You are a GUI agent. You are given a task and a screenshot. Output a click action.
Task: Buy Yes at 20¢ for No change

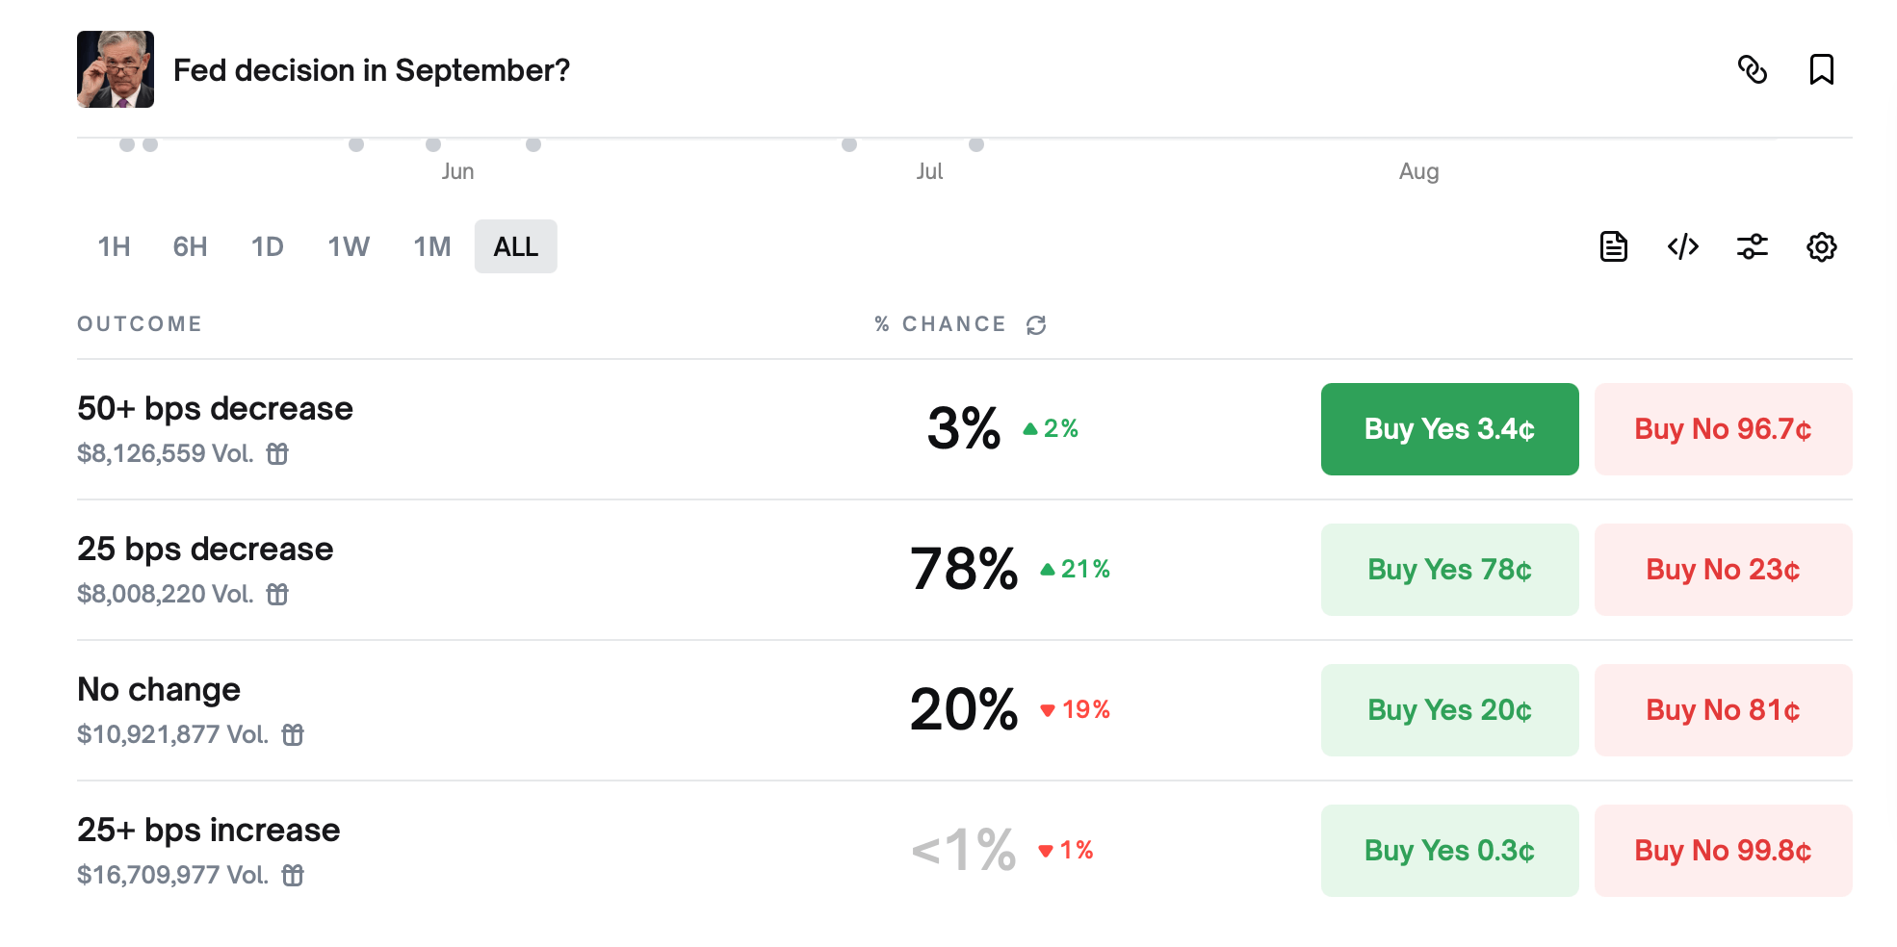[x=1449, y=710]
